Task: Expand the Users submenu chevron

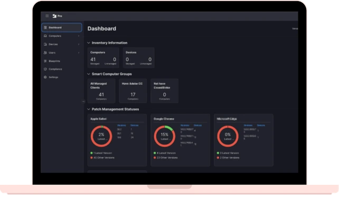Action: (x=79, y=52)
